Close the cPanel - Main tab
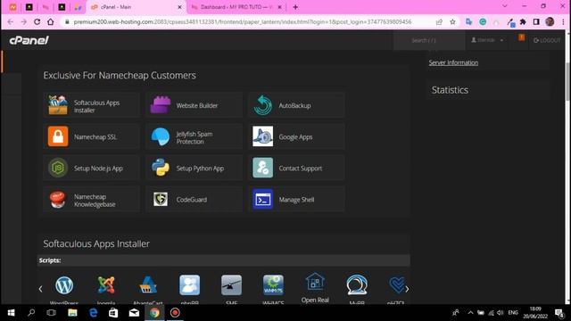The height and width of the screenshot is (321, 571). [x=179, y=7]
